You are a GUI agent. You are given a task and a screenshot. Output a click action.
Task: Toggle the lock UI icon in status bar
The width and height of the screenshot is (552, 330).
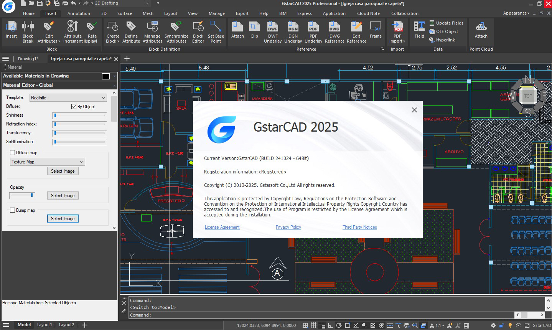[x=502, y=325]
